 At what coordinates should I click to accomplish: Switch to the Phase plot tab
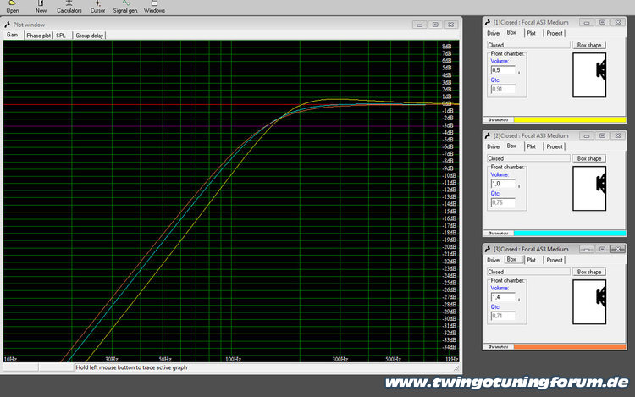coord(38,36)
